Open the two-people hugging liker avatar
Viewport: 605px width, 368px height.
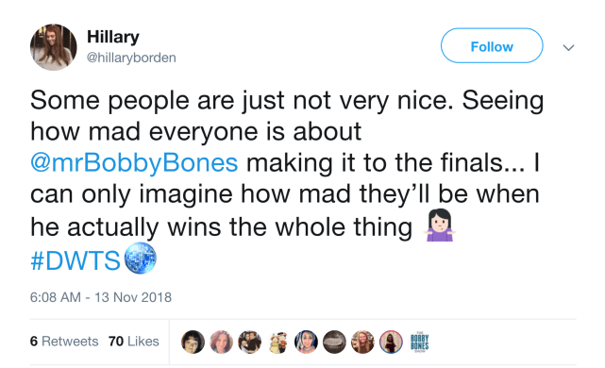point(249,342)
